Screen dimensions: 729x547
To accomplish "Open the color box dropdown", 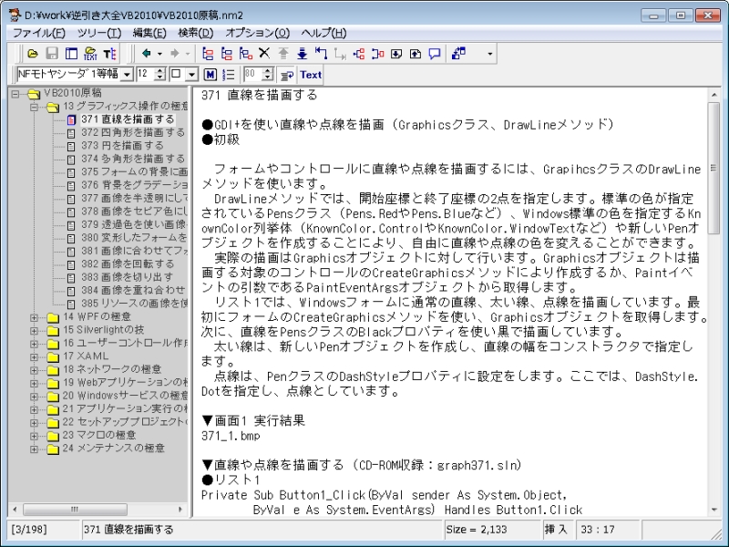I will coord(190,74).
